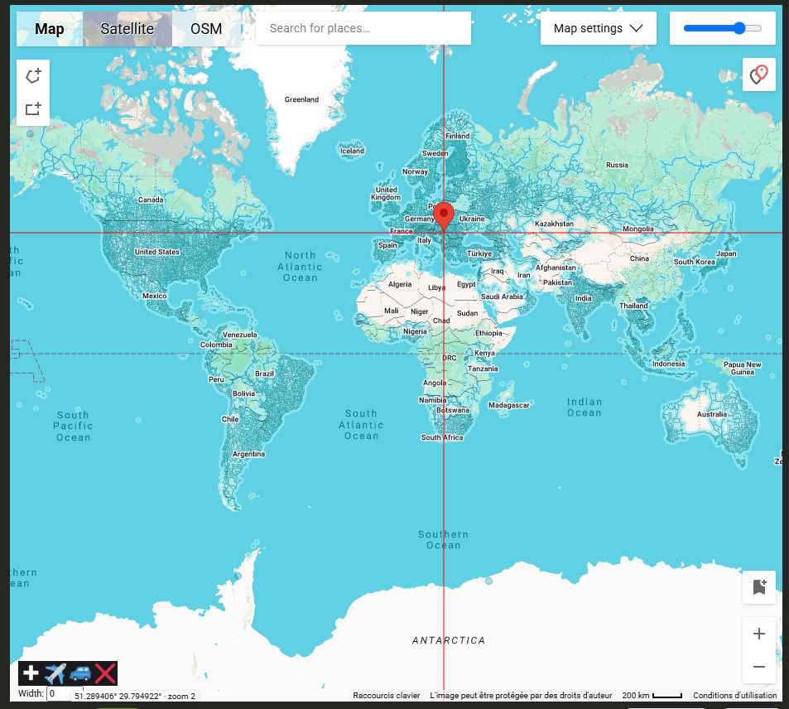Select the add polygon drawing tool
The image size is (789, 709).
(33, 76)
